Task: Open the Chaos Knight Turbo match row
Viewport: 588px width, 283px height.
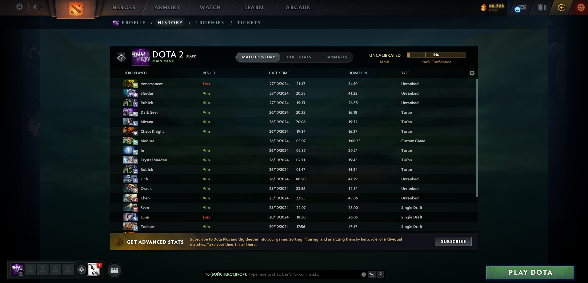Action: 293,132
